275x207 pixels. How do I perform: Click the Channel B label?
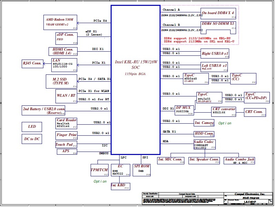coord(171,25)
